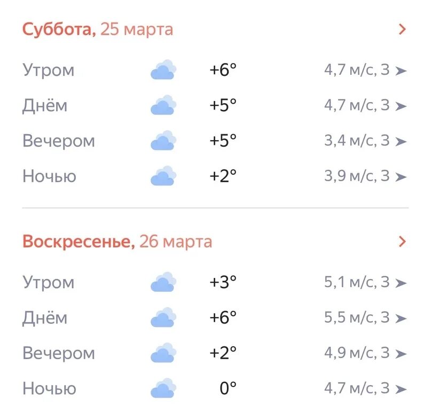Viewport: 431px width, 418px height.
Task: Click the cloud icon for Saturday morning
Action: point(163,69)
